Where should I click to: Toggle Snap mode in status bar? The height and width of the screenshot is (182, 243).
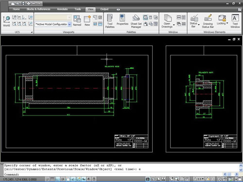tap(47, 179)
